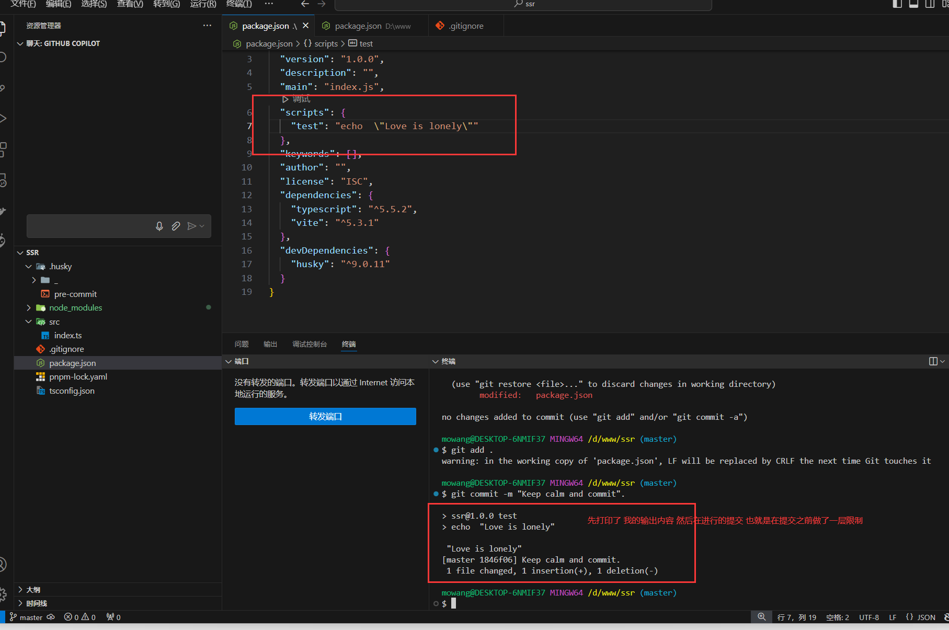Switch to the 输出 panel tab

tap(270, 344)
